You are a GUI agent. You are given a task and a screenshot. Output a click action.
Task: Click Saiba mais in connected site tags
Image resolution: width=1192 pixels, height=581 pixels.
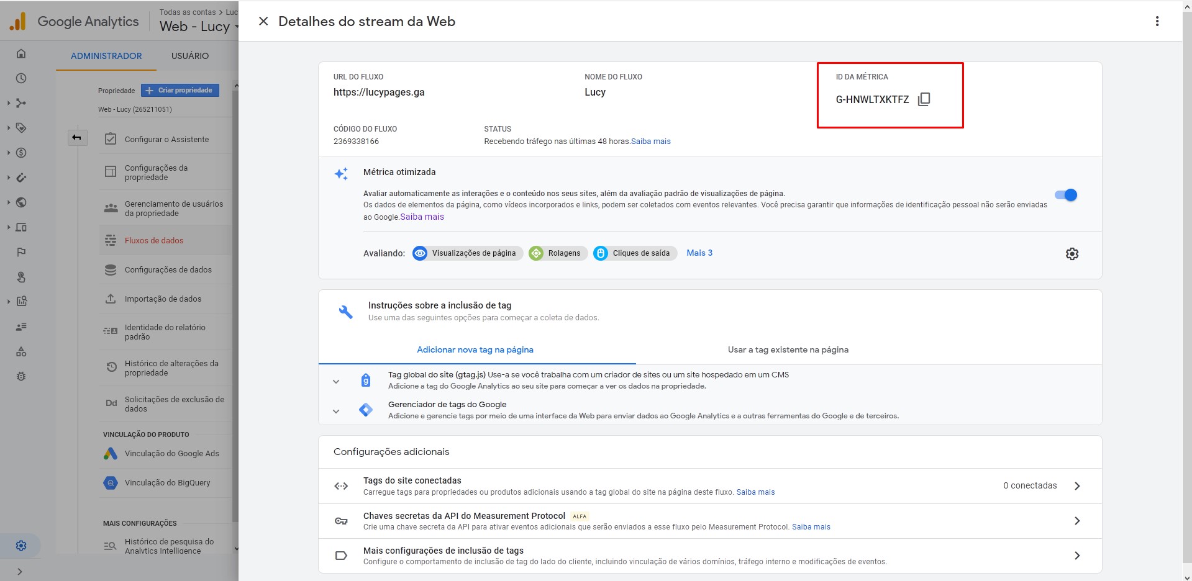pyautogui.click(x=755, y=492)
